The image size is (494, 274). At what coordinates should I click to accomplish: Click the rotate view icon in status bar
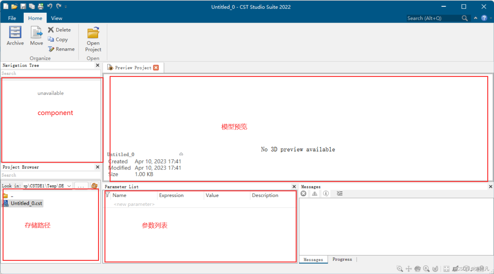click(418, 269)
